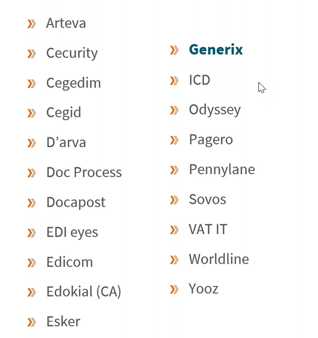Viewport: 318px width, 338px height.
Task: Go to Doc Process
Action: click(84, 172)
